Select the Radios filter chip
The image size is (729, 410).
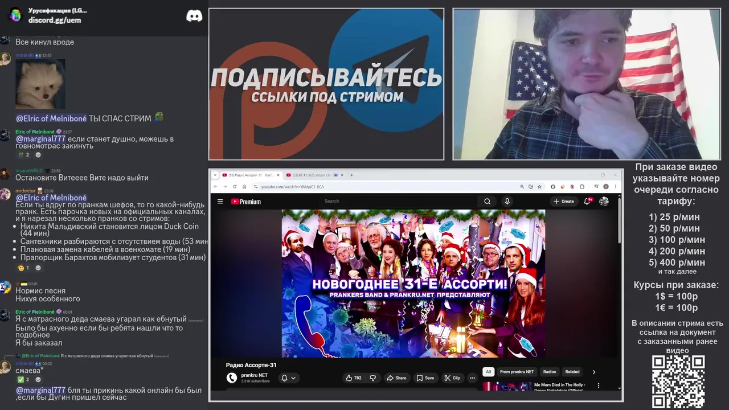tap(550, 372)
